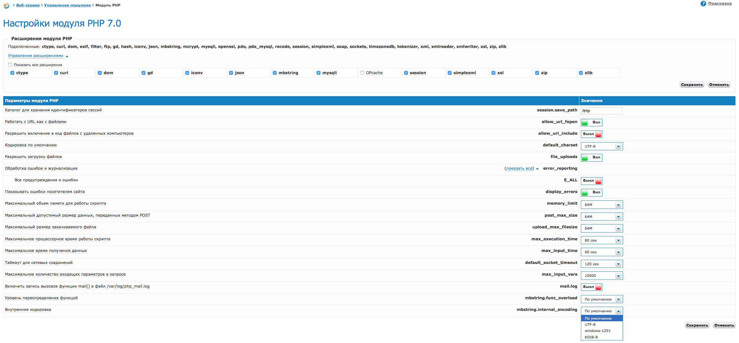Toggle the file_uploads switch

coord(591,157)
